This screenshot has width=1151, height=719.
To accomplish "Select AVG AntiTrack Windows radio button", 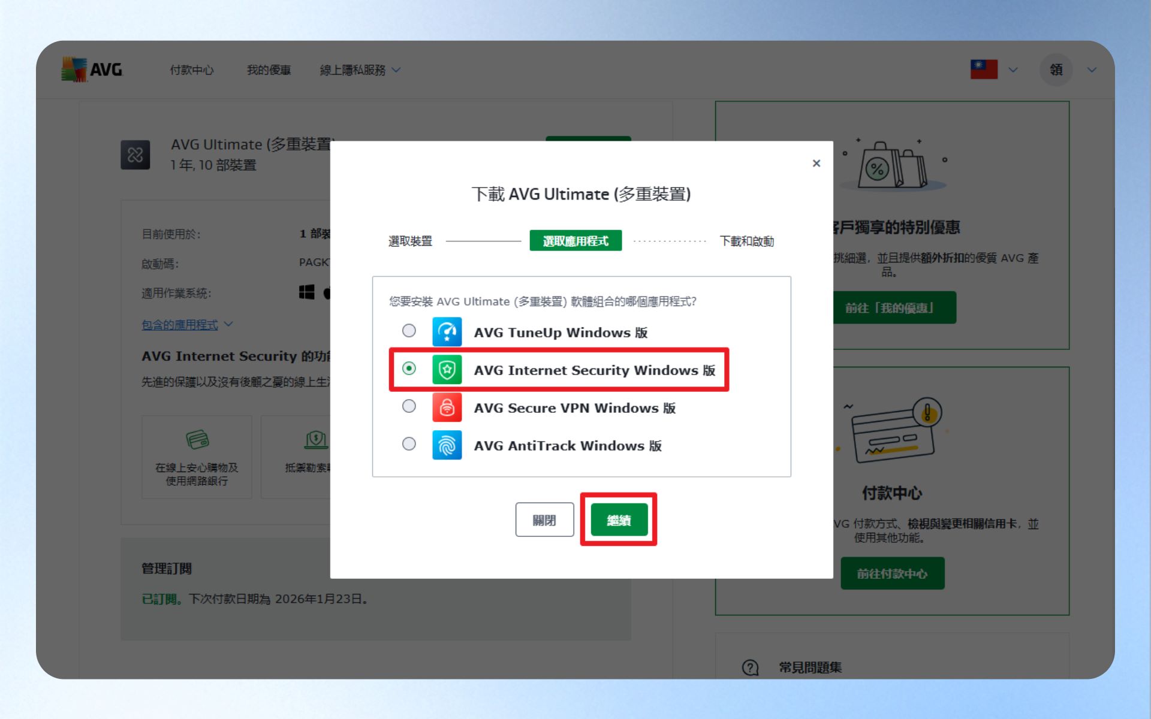I will [x=409, y=444].
